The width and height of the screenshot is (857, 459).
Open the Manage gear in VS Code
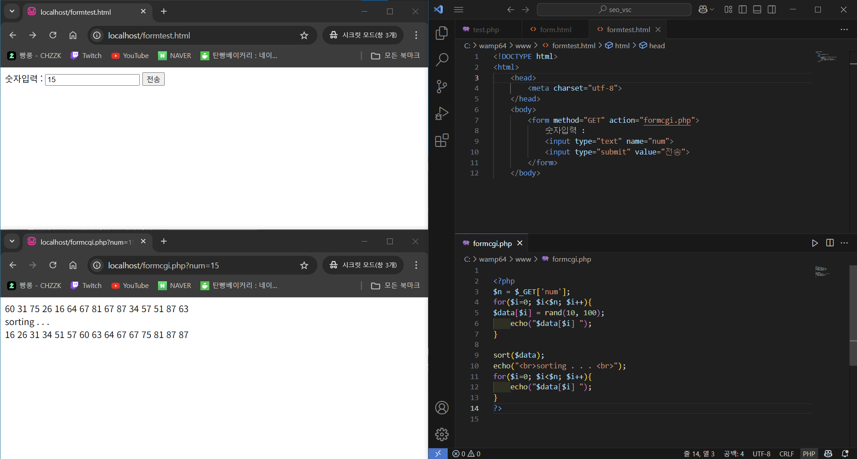(x=441, y=434)
